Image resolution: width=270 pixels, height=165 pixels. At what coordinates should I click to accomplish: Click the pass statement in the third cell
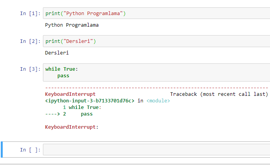coord(63,76)
